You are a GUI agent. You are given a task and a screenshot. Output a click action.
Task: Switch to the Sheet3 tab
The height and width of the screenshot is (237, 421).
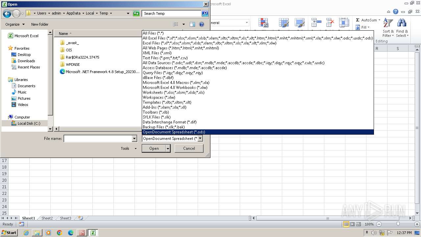(x=65, y=218)
